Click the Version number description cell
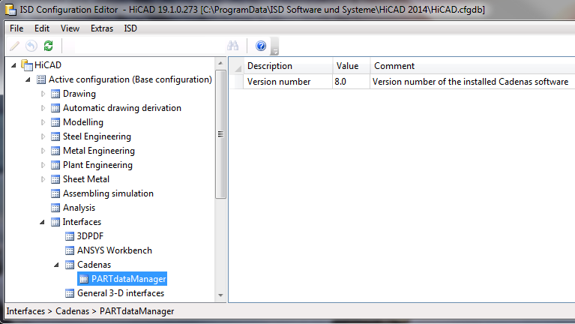 click(x=288, y=82)
